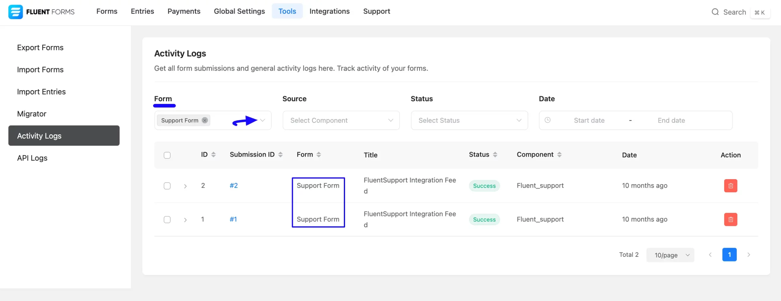Image resolution: width=781 pixels, height=301 pixels.
Task: Click title text of log ID 2
Action: pyautogui.click(x=410, y=186)
